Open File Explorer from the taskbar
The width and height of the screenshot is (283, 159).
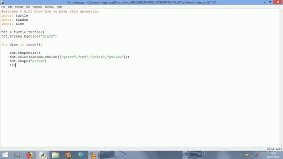click(55, 155)
